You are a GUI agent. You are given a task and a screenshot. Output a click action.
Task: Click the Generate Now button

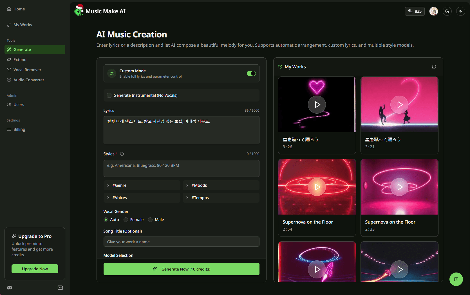pos(181,269)
